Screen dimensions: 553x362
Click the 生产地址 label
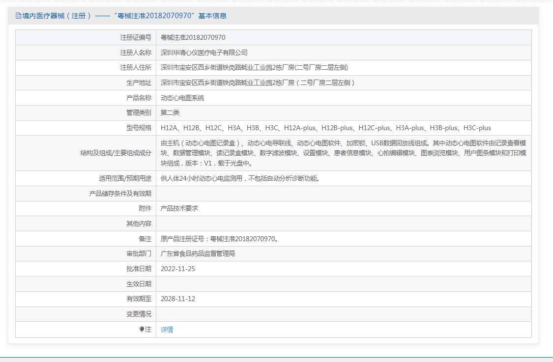point(139,83)
